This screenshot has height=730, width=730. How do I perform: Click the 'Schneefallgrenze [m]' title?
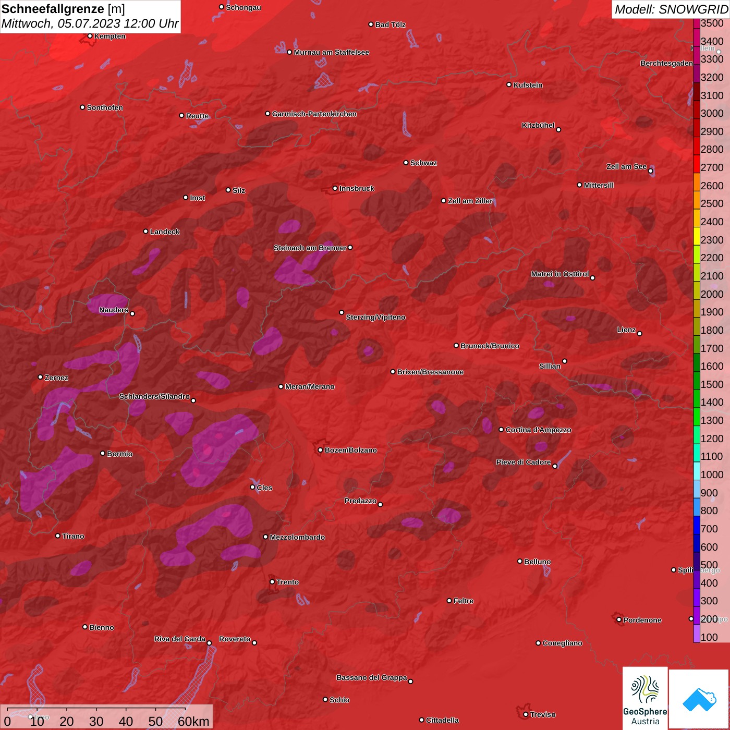pyautogui.click(x=63, y=9)
